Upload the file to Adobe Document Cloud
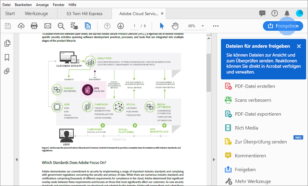The height and width of the screenshot is (186, 308). pyautogui.click(x=21, y=26)
